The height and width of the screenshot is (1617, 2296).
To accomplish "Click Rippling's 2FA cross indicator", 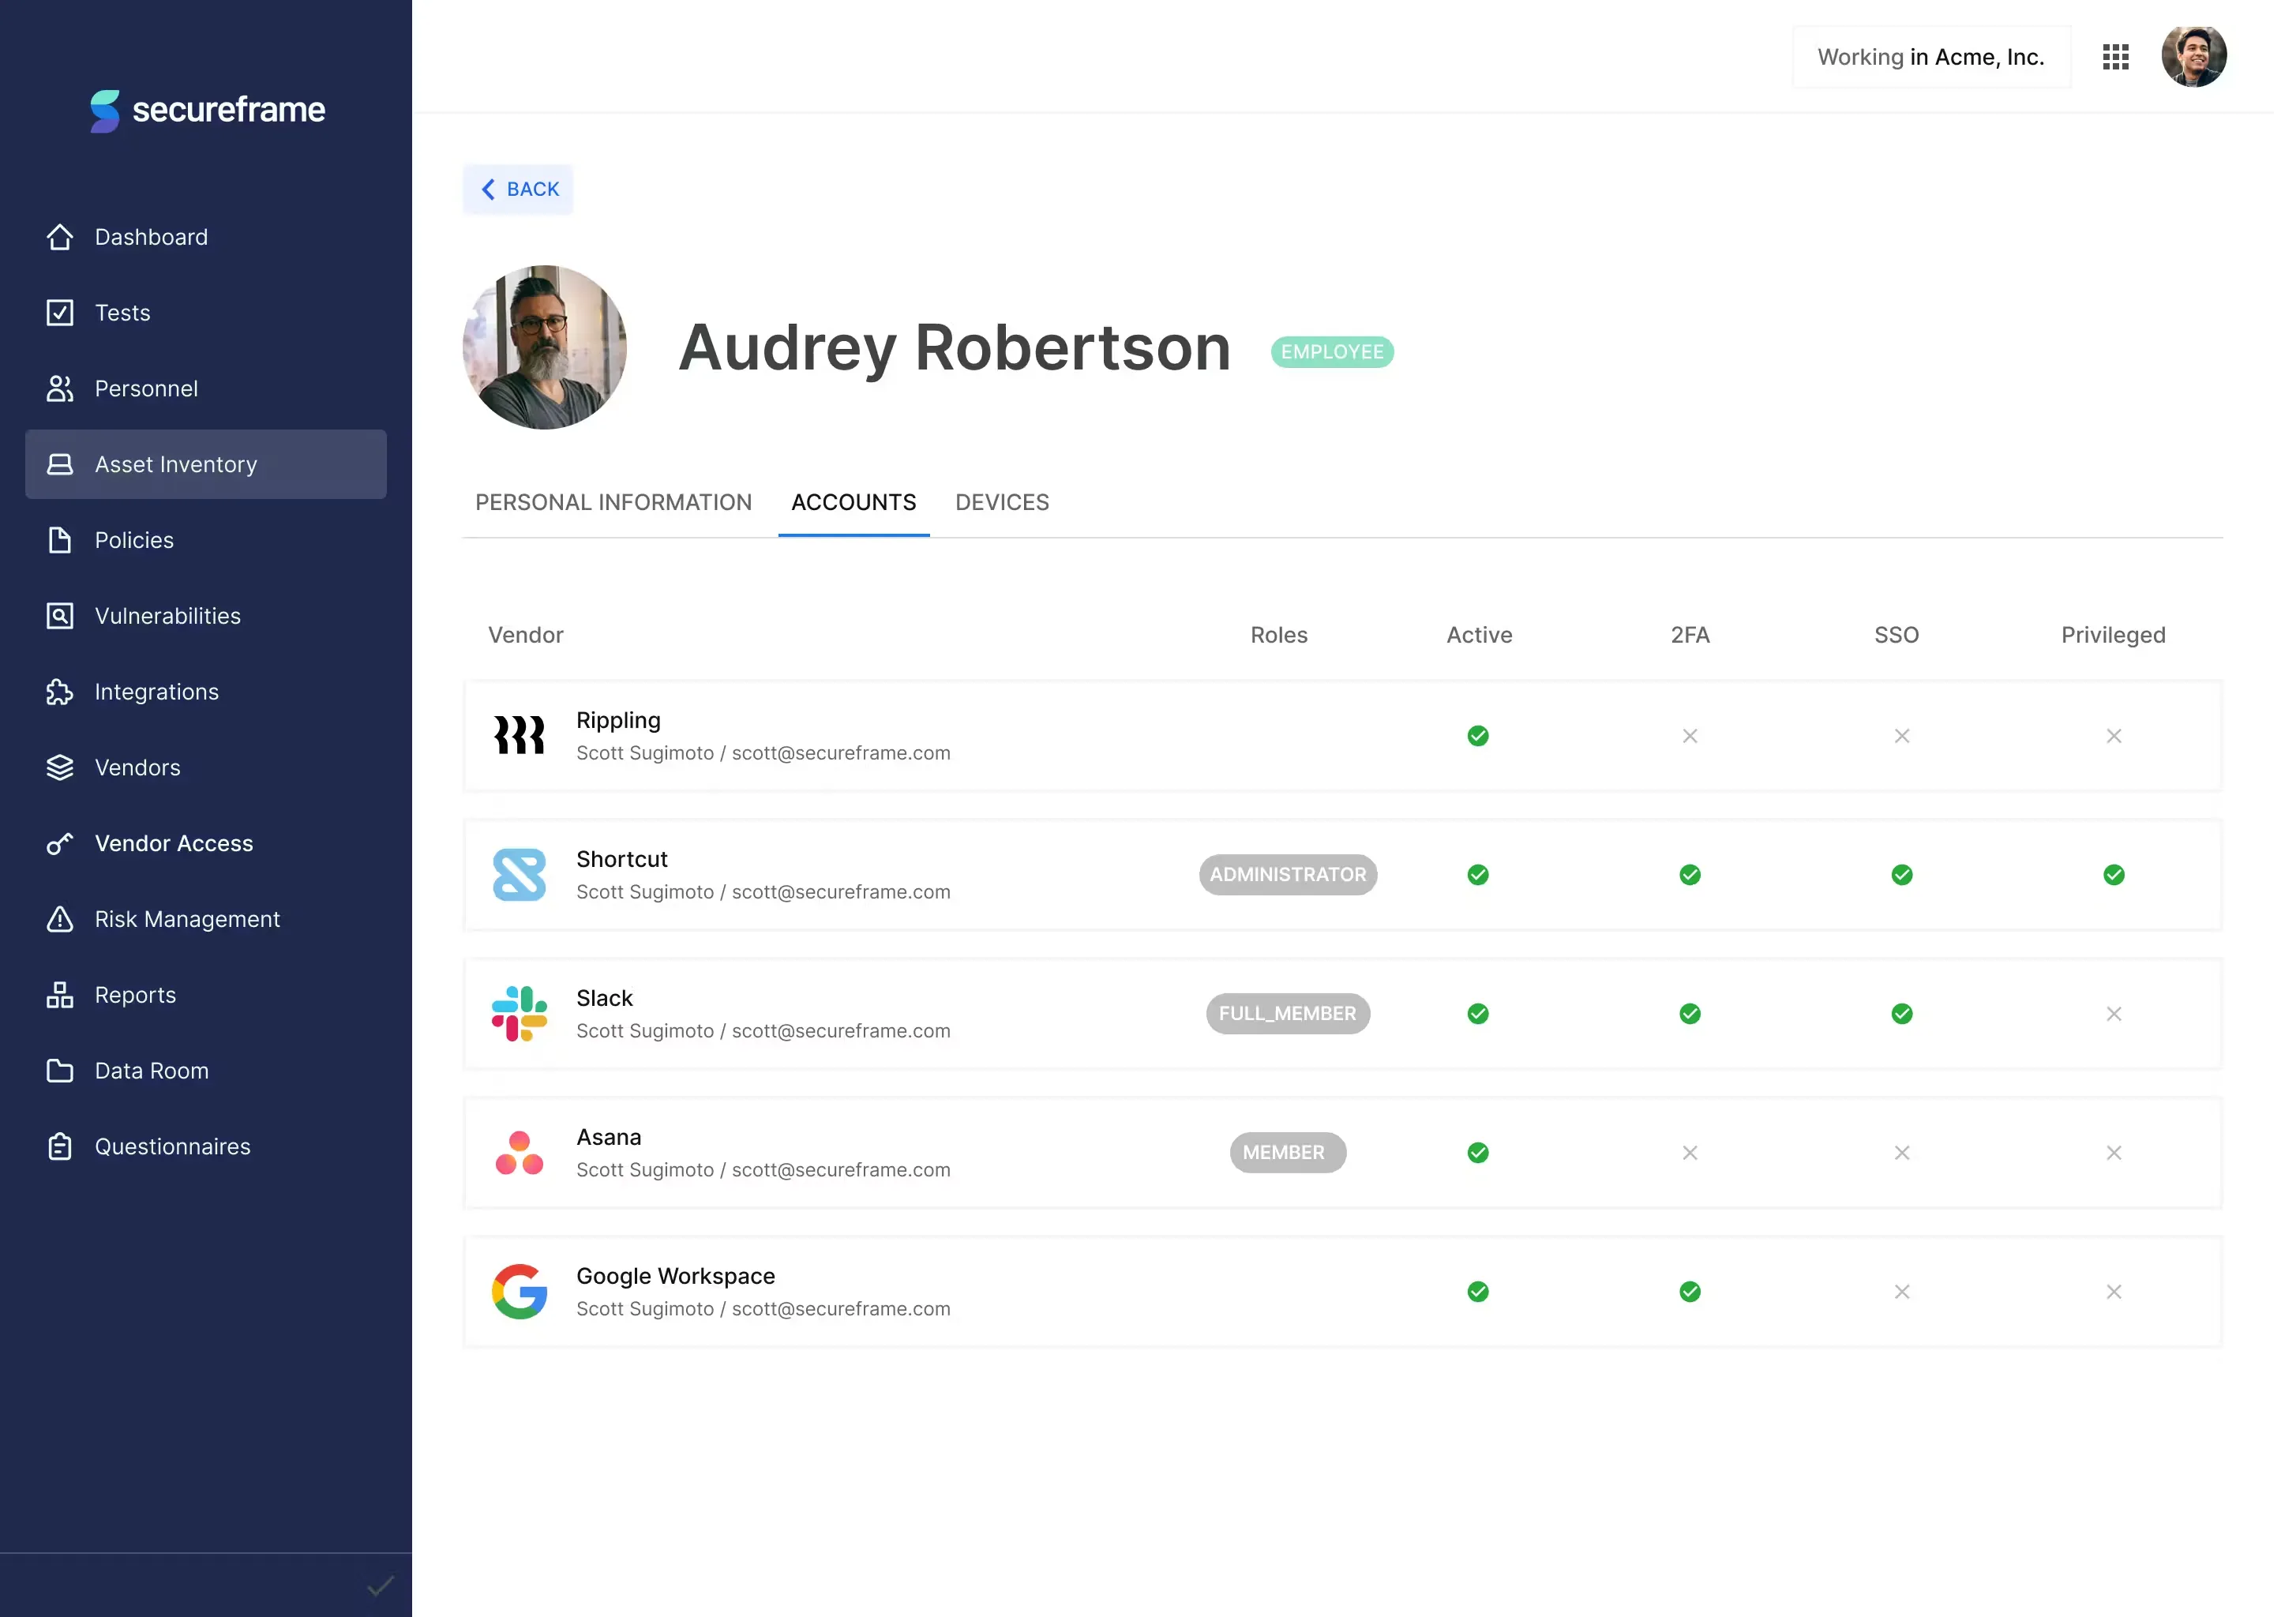I will [1689, 736].
